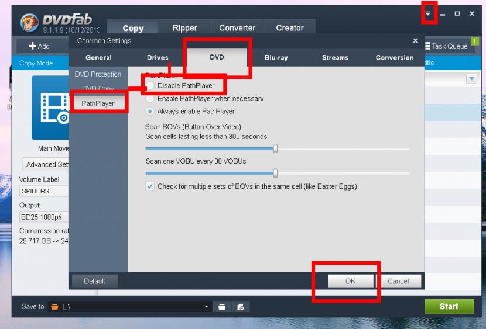This screenshot has width=486, height=329.
Task: Open the DVD settings tab
Action: click(x=217, y=57)
